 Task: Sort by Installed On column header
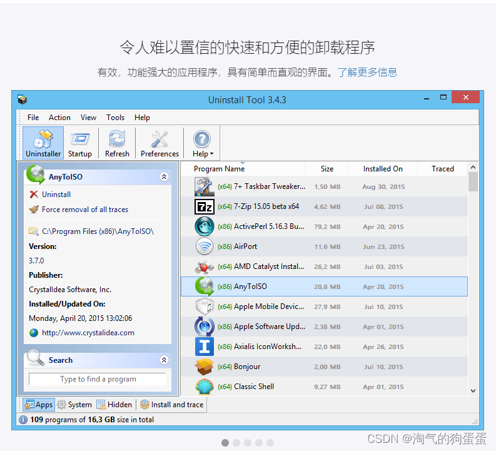383,169
